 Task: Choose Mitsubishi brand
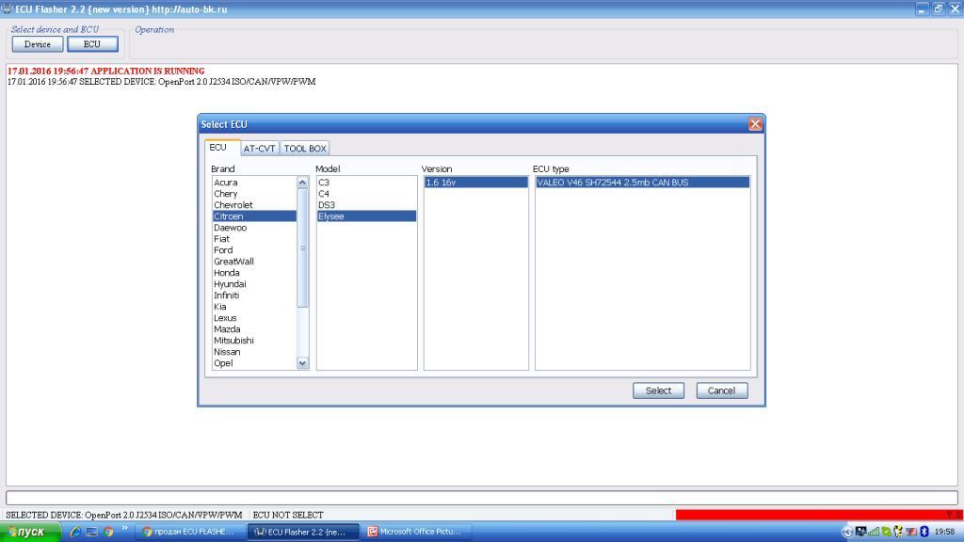(x=254, y=341)
